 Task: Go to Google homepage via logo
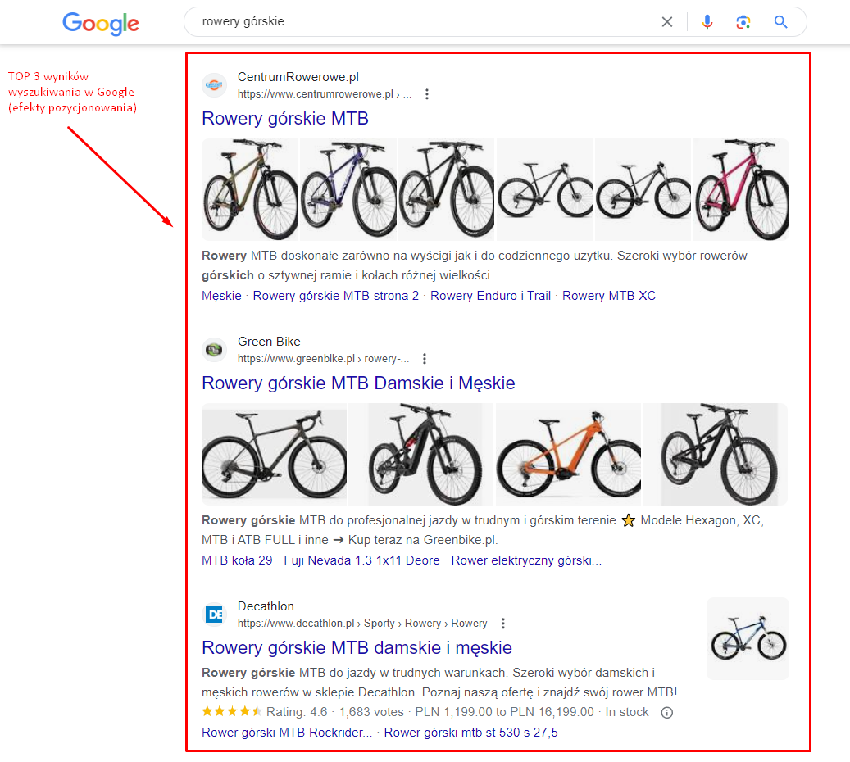tap(101, 23)
